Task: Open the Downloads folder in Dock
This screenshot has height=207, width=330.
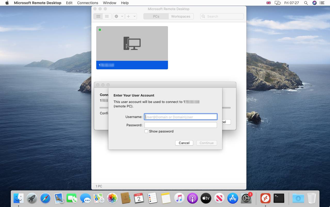Action: pos(298,198)
